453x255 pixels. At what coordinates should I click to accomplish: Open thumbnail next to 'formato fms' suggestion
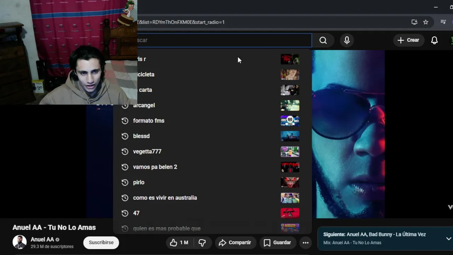[290, 121]
